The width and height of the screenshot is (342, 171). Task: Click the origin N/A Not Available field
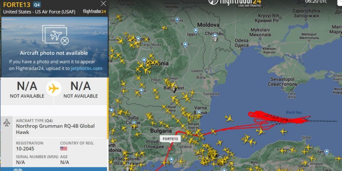(x=27, y=90)
